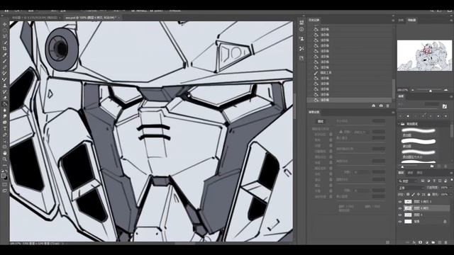The height and width of the screenshot is (255, 454).
Task: Delete layer trash icon in Layers panel
Action: (x=446, y=242)
